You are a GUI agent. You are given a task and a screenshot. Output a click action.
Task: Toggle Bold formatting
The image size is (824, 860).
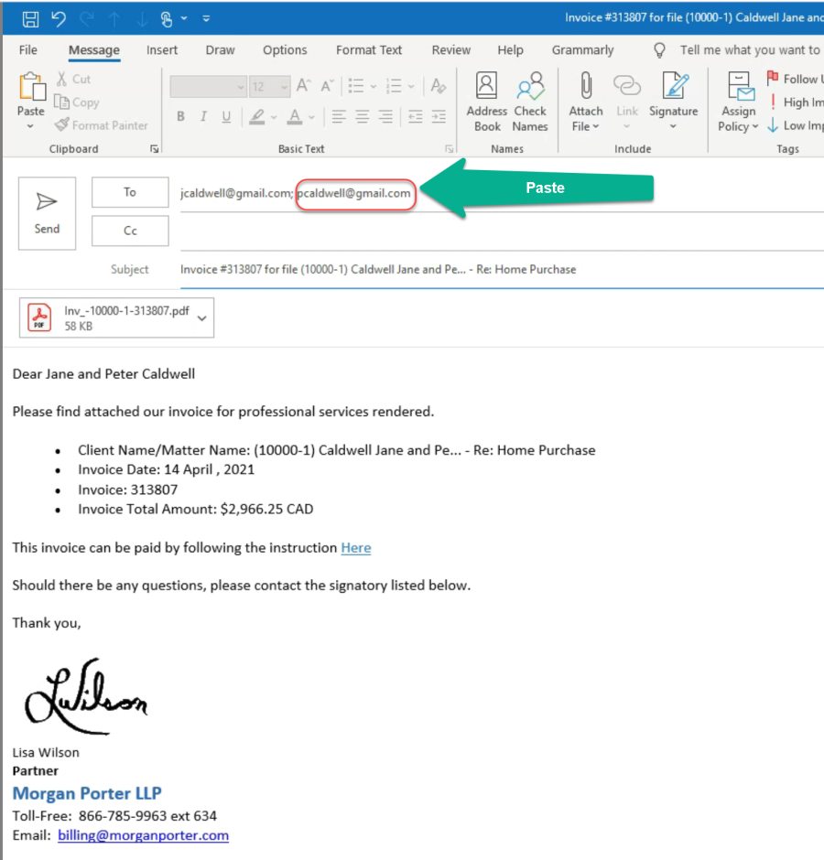click(180, 116)
